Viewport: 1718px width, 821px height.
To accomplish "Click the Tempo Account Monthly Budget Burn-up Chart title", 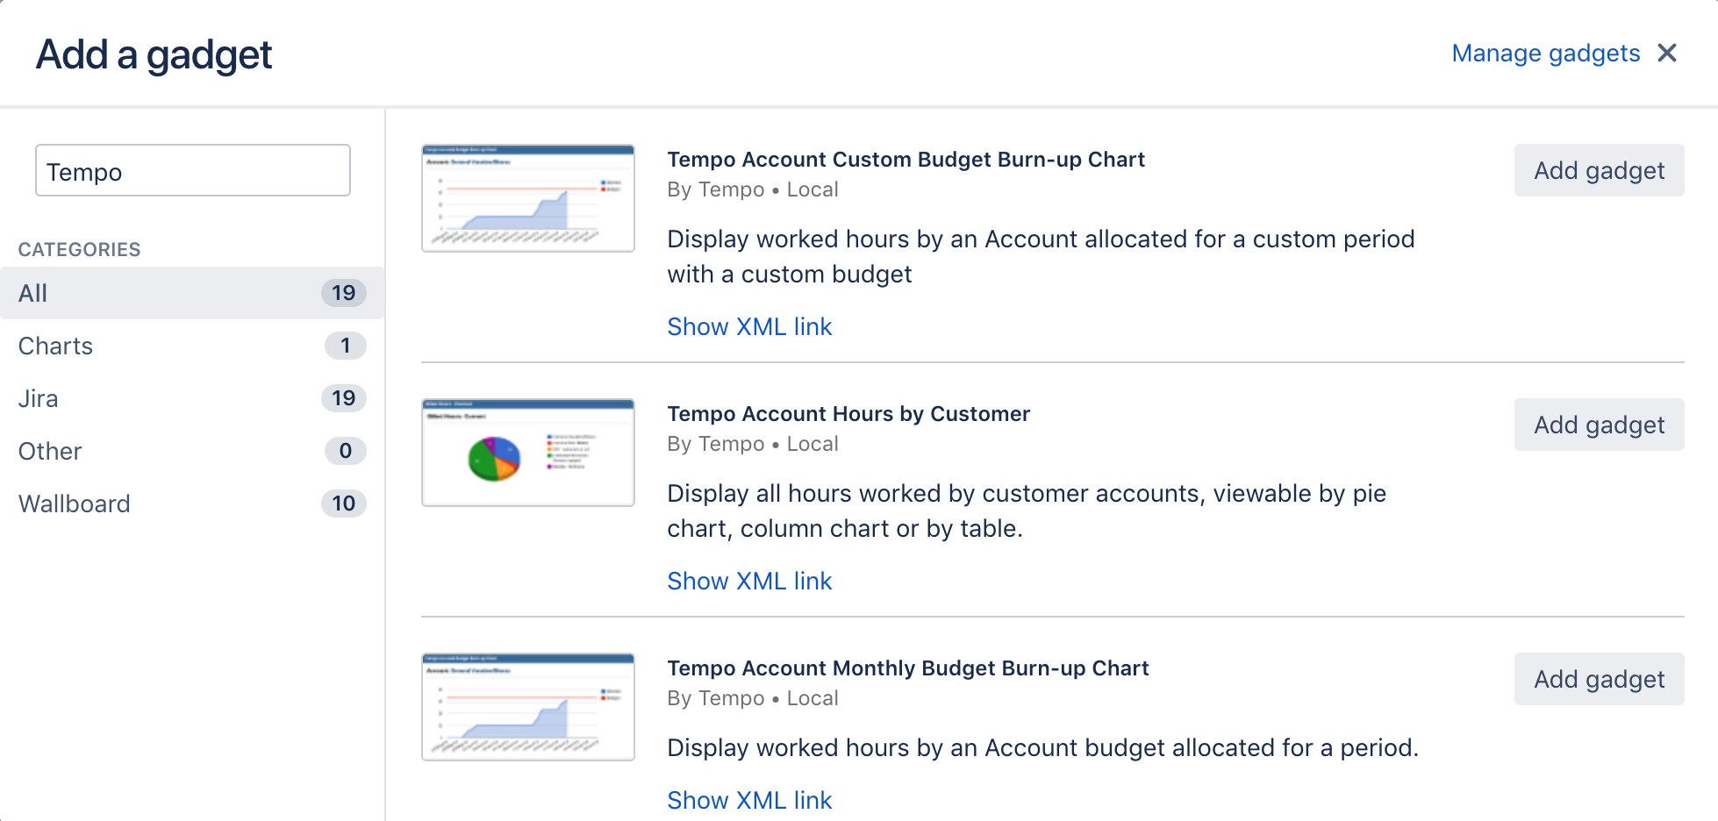I will point(907,668).
